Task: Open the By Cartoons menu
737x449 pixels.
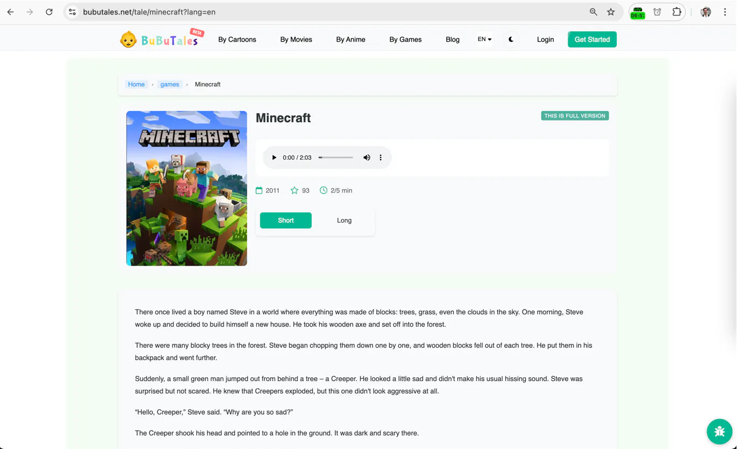Action: 237,39
